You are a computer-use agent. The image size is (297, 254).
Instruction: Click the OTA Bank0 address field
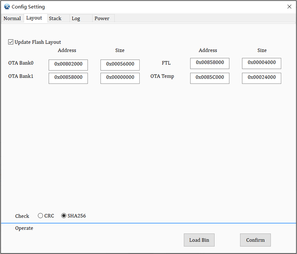click(x=68, y=65)
